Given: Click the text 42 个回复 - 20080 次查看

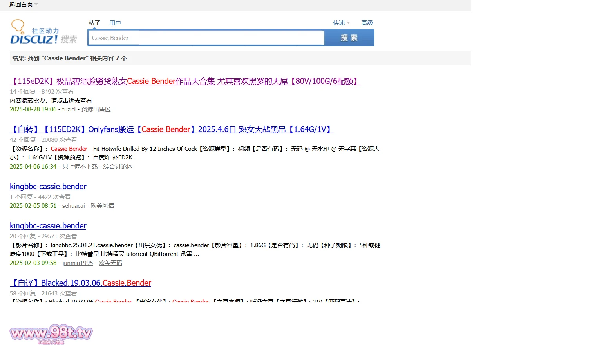Looking at the screenshot, I should 43,140.
